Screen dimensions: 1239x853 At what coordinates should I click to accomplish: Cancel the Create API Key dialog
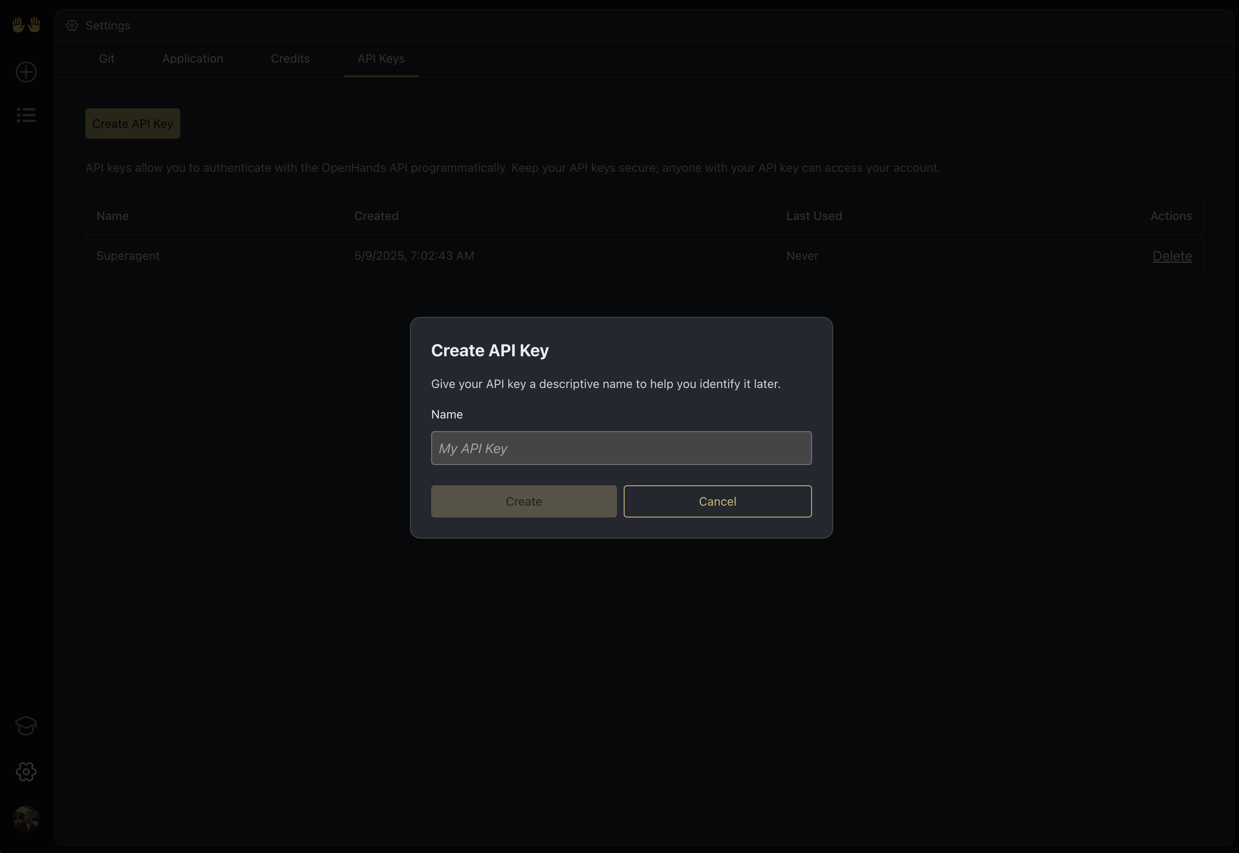[717, 501]
